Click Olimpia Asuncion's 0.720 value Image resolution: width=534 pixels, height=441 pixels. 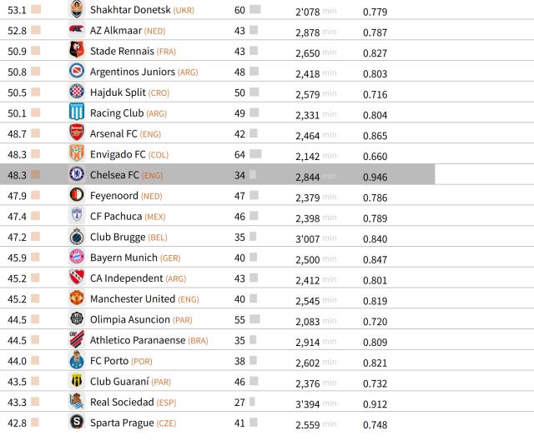pyautogui.click(x=375, y=319)
